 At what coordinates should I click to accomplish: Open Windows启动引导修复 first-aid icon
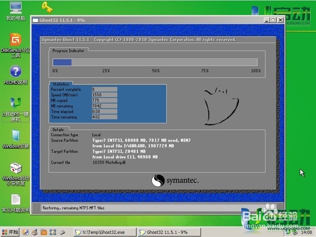[x=16, y=174]
